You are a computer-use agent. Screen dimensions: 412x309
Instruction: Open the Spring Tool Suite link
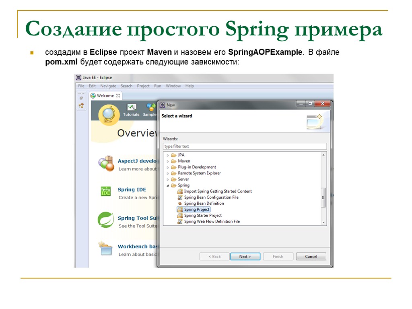click(137, 218)
